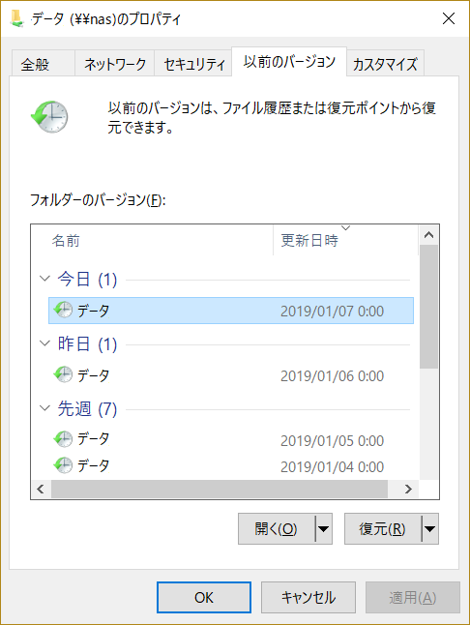Click restore-point icon for 2019/01/07 entry

tap(63, 311)
